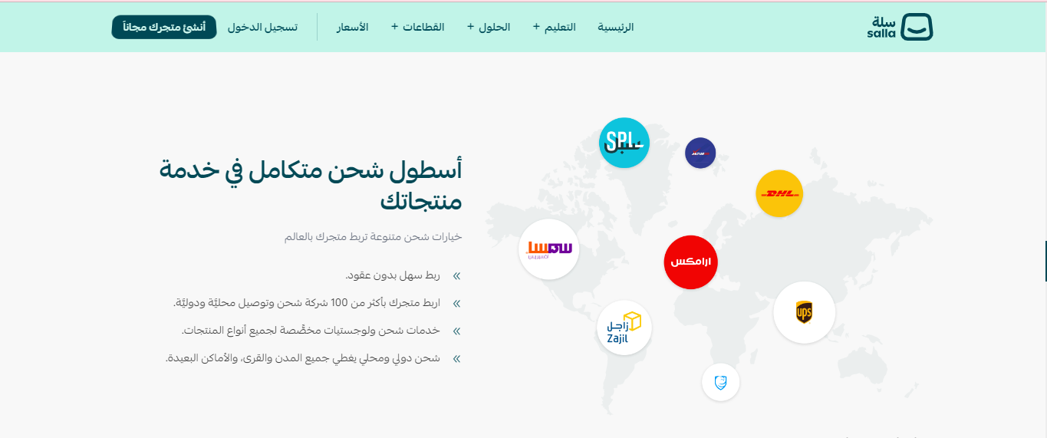Viewport: 1047px width, 438px height.
Task: Open the Zajil (زاجل) courier logo
Action: click(624, 328)
